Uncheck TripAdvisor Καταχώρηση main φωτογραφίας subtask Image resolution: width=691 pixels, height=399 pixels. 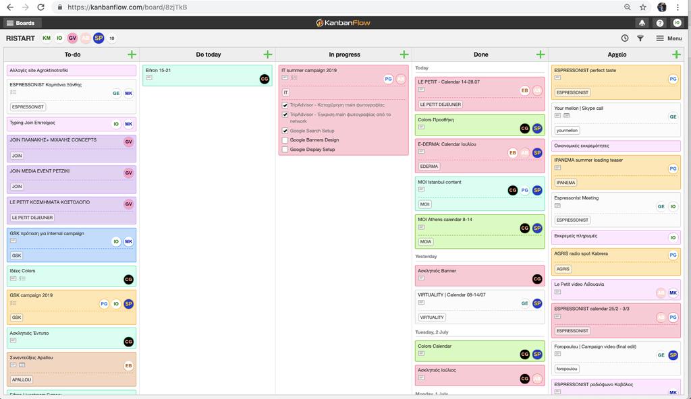click(x=285, y=105)
